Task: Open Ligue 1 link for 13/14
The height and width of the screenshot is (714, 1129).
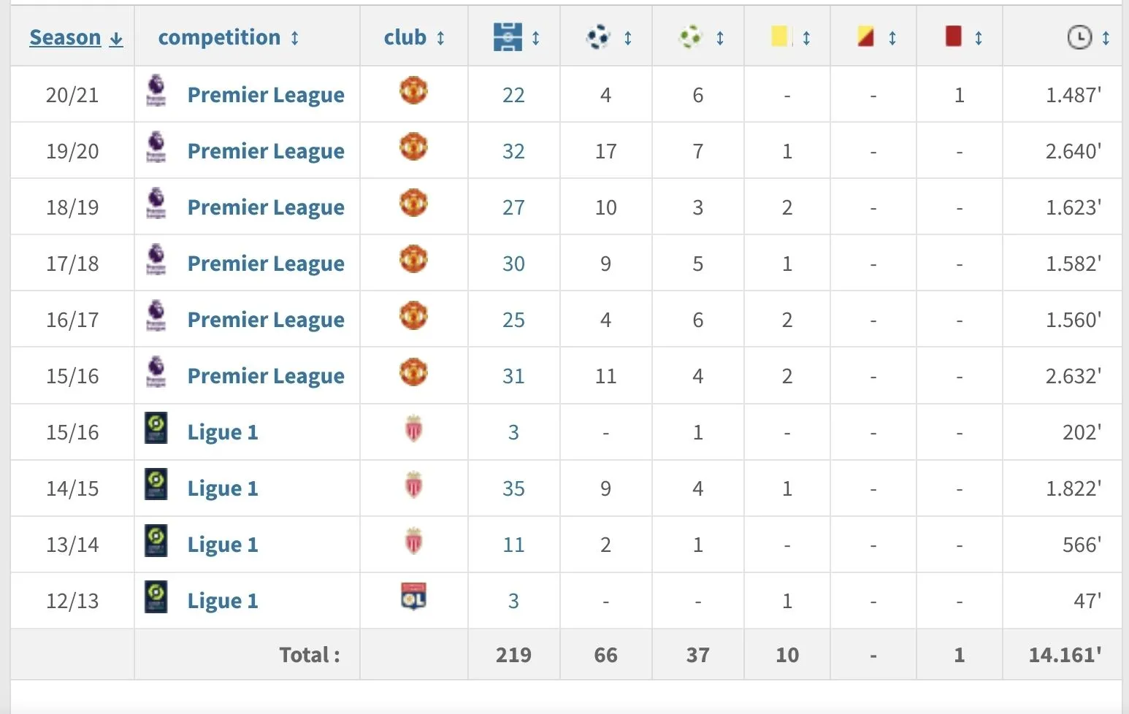Action: pos(223,545)
